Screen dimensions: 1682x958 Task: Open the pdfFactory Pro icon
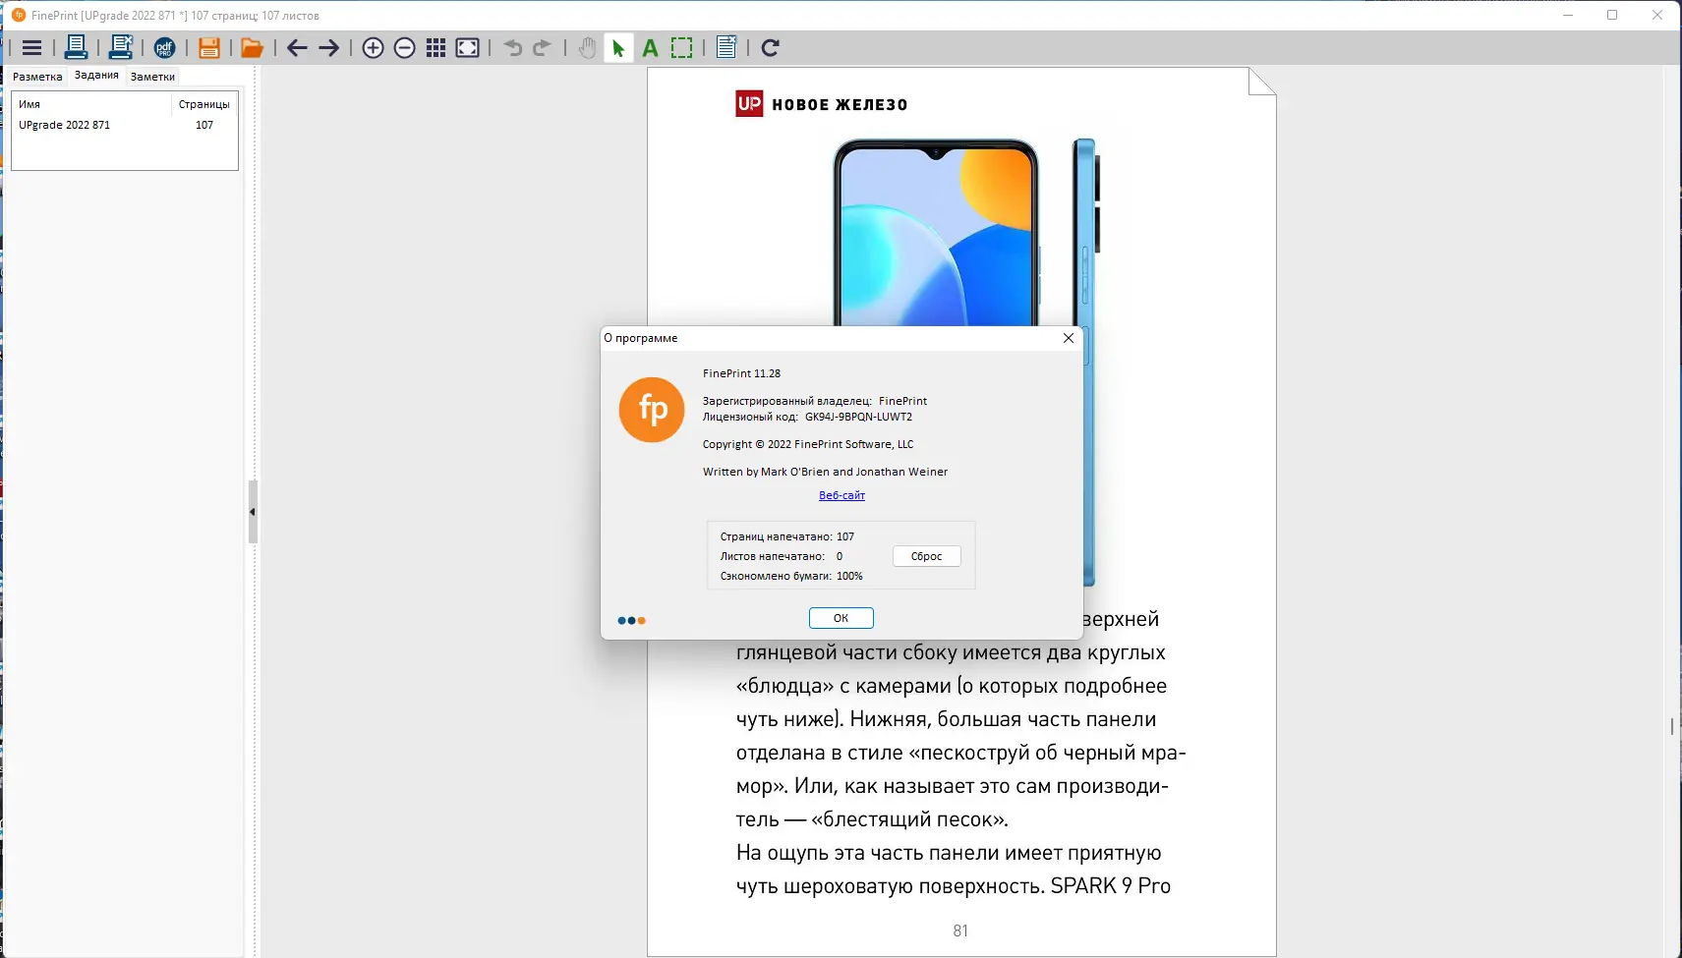tap(164, 48)
